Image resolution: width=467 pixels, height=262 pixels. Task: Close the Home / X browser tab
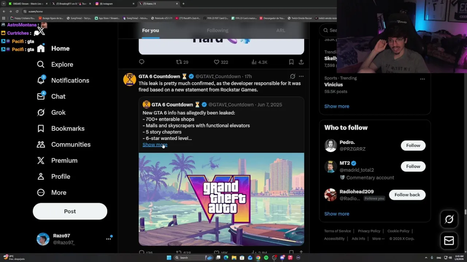click(177, 4)
